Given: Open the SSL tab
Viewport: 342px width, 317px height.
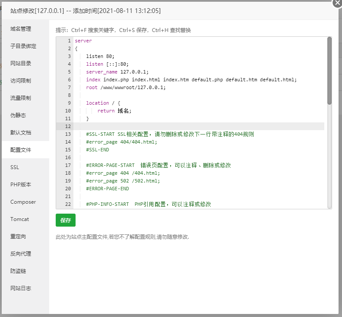Looking at the screenshot, I should point(15,167).
